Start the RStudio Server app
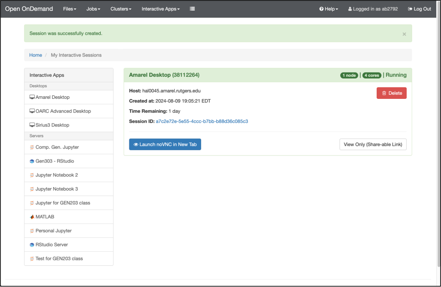Viewport: 441px width, 287px height. (52, 244)
